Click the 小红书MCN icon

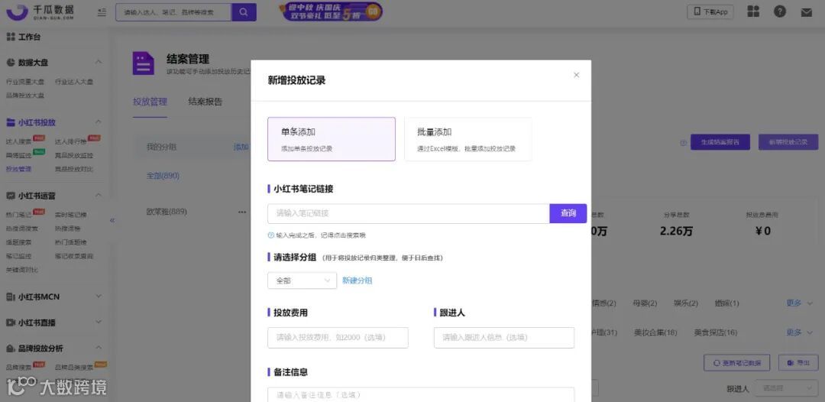pos(11,297)
